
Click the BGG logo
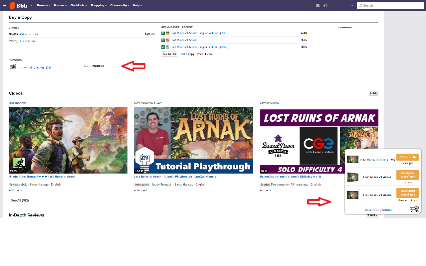(x=18, y=6)
